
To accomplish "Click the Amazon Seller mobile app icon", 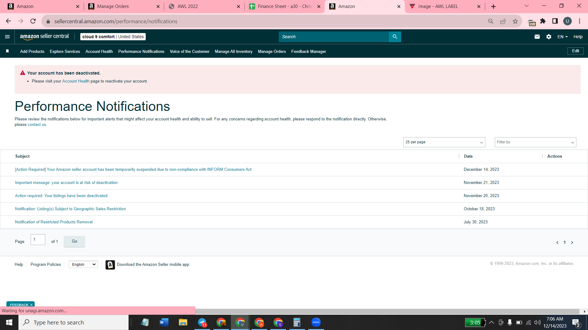I will 110,265.
